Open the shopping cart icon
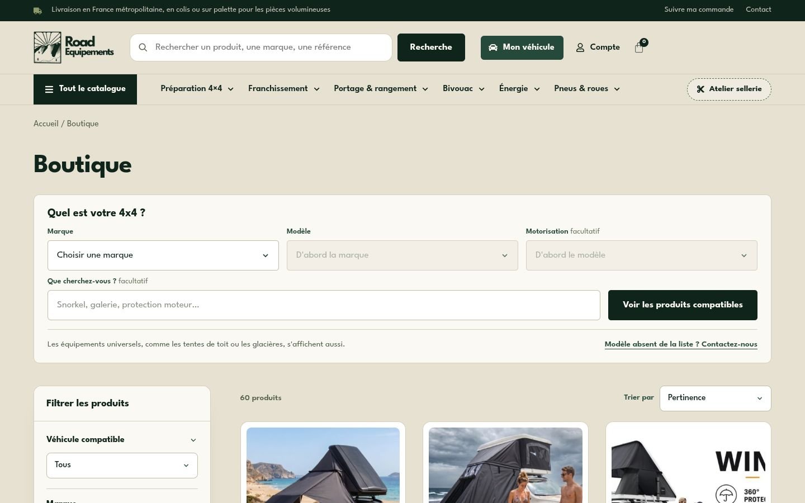 coord(640,48)
